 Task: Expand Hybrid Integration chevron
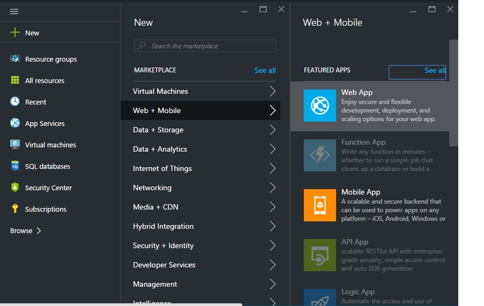(x=272, y=226)
